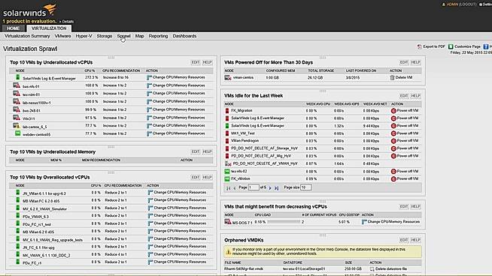Click Power off VM icon for tex-nfs-02

click(x=393, y=172)
